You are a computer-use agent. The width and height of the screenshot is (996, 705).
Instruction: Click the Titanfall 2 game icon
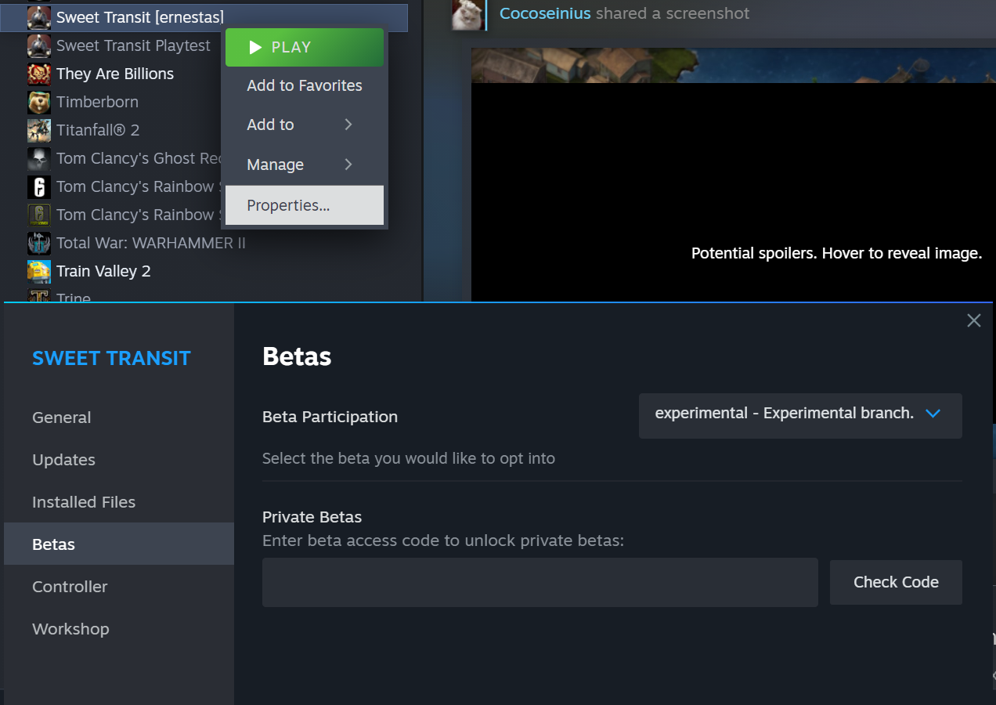point(39,130)
